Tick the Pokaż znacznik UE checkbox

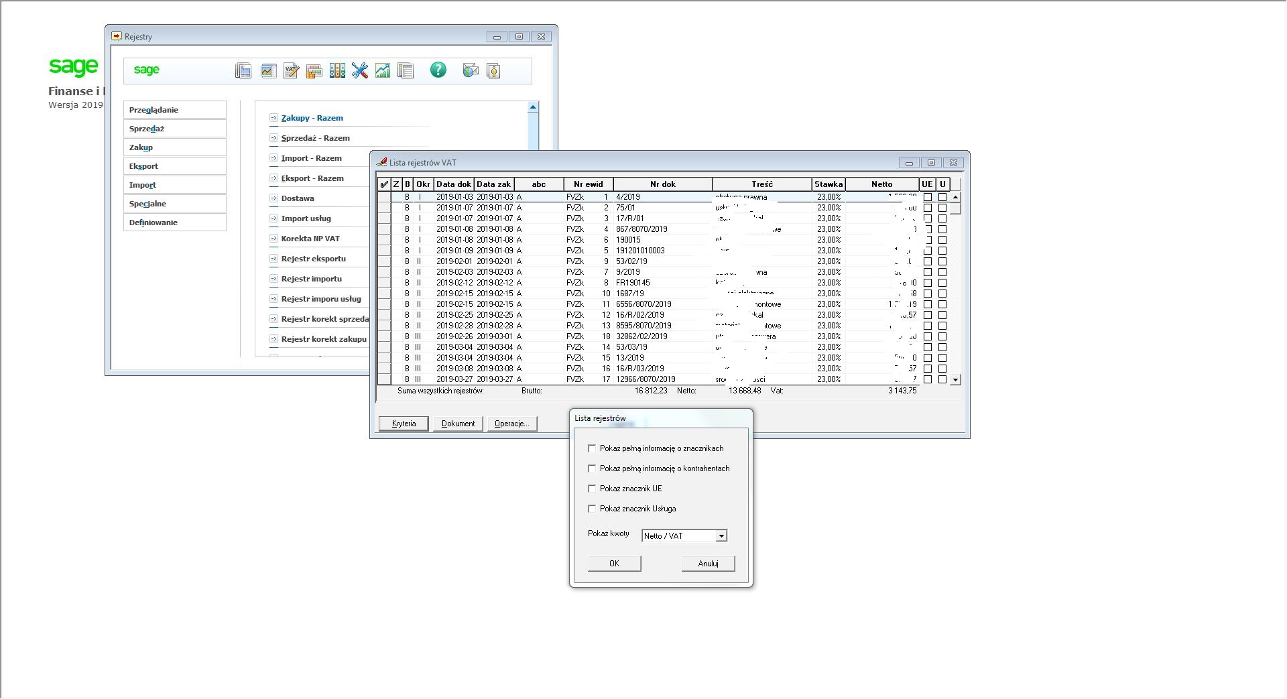[x=592, y=489]
